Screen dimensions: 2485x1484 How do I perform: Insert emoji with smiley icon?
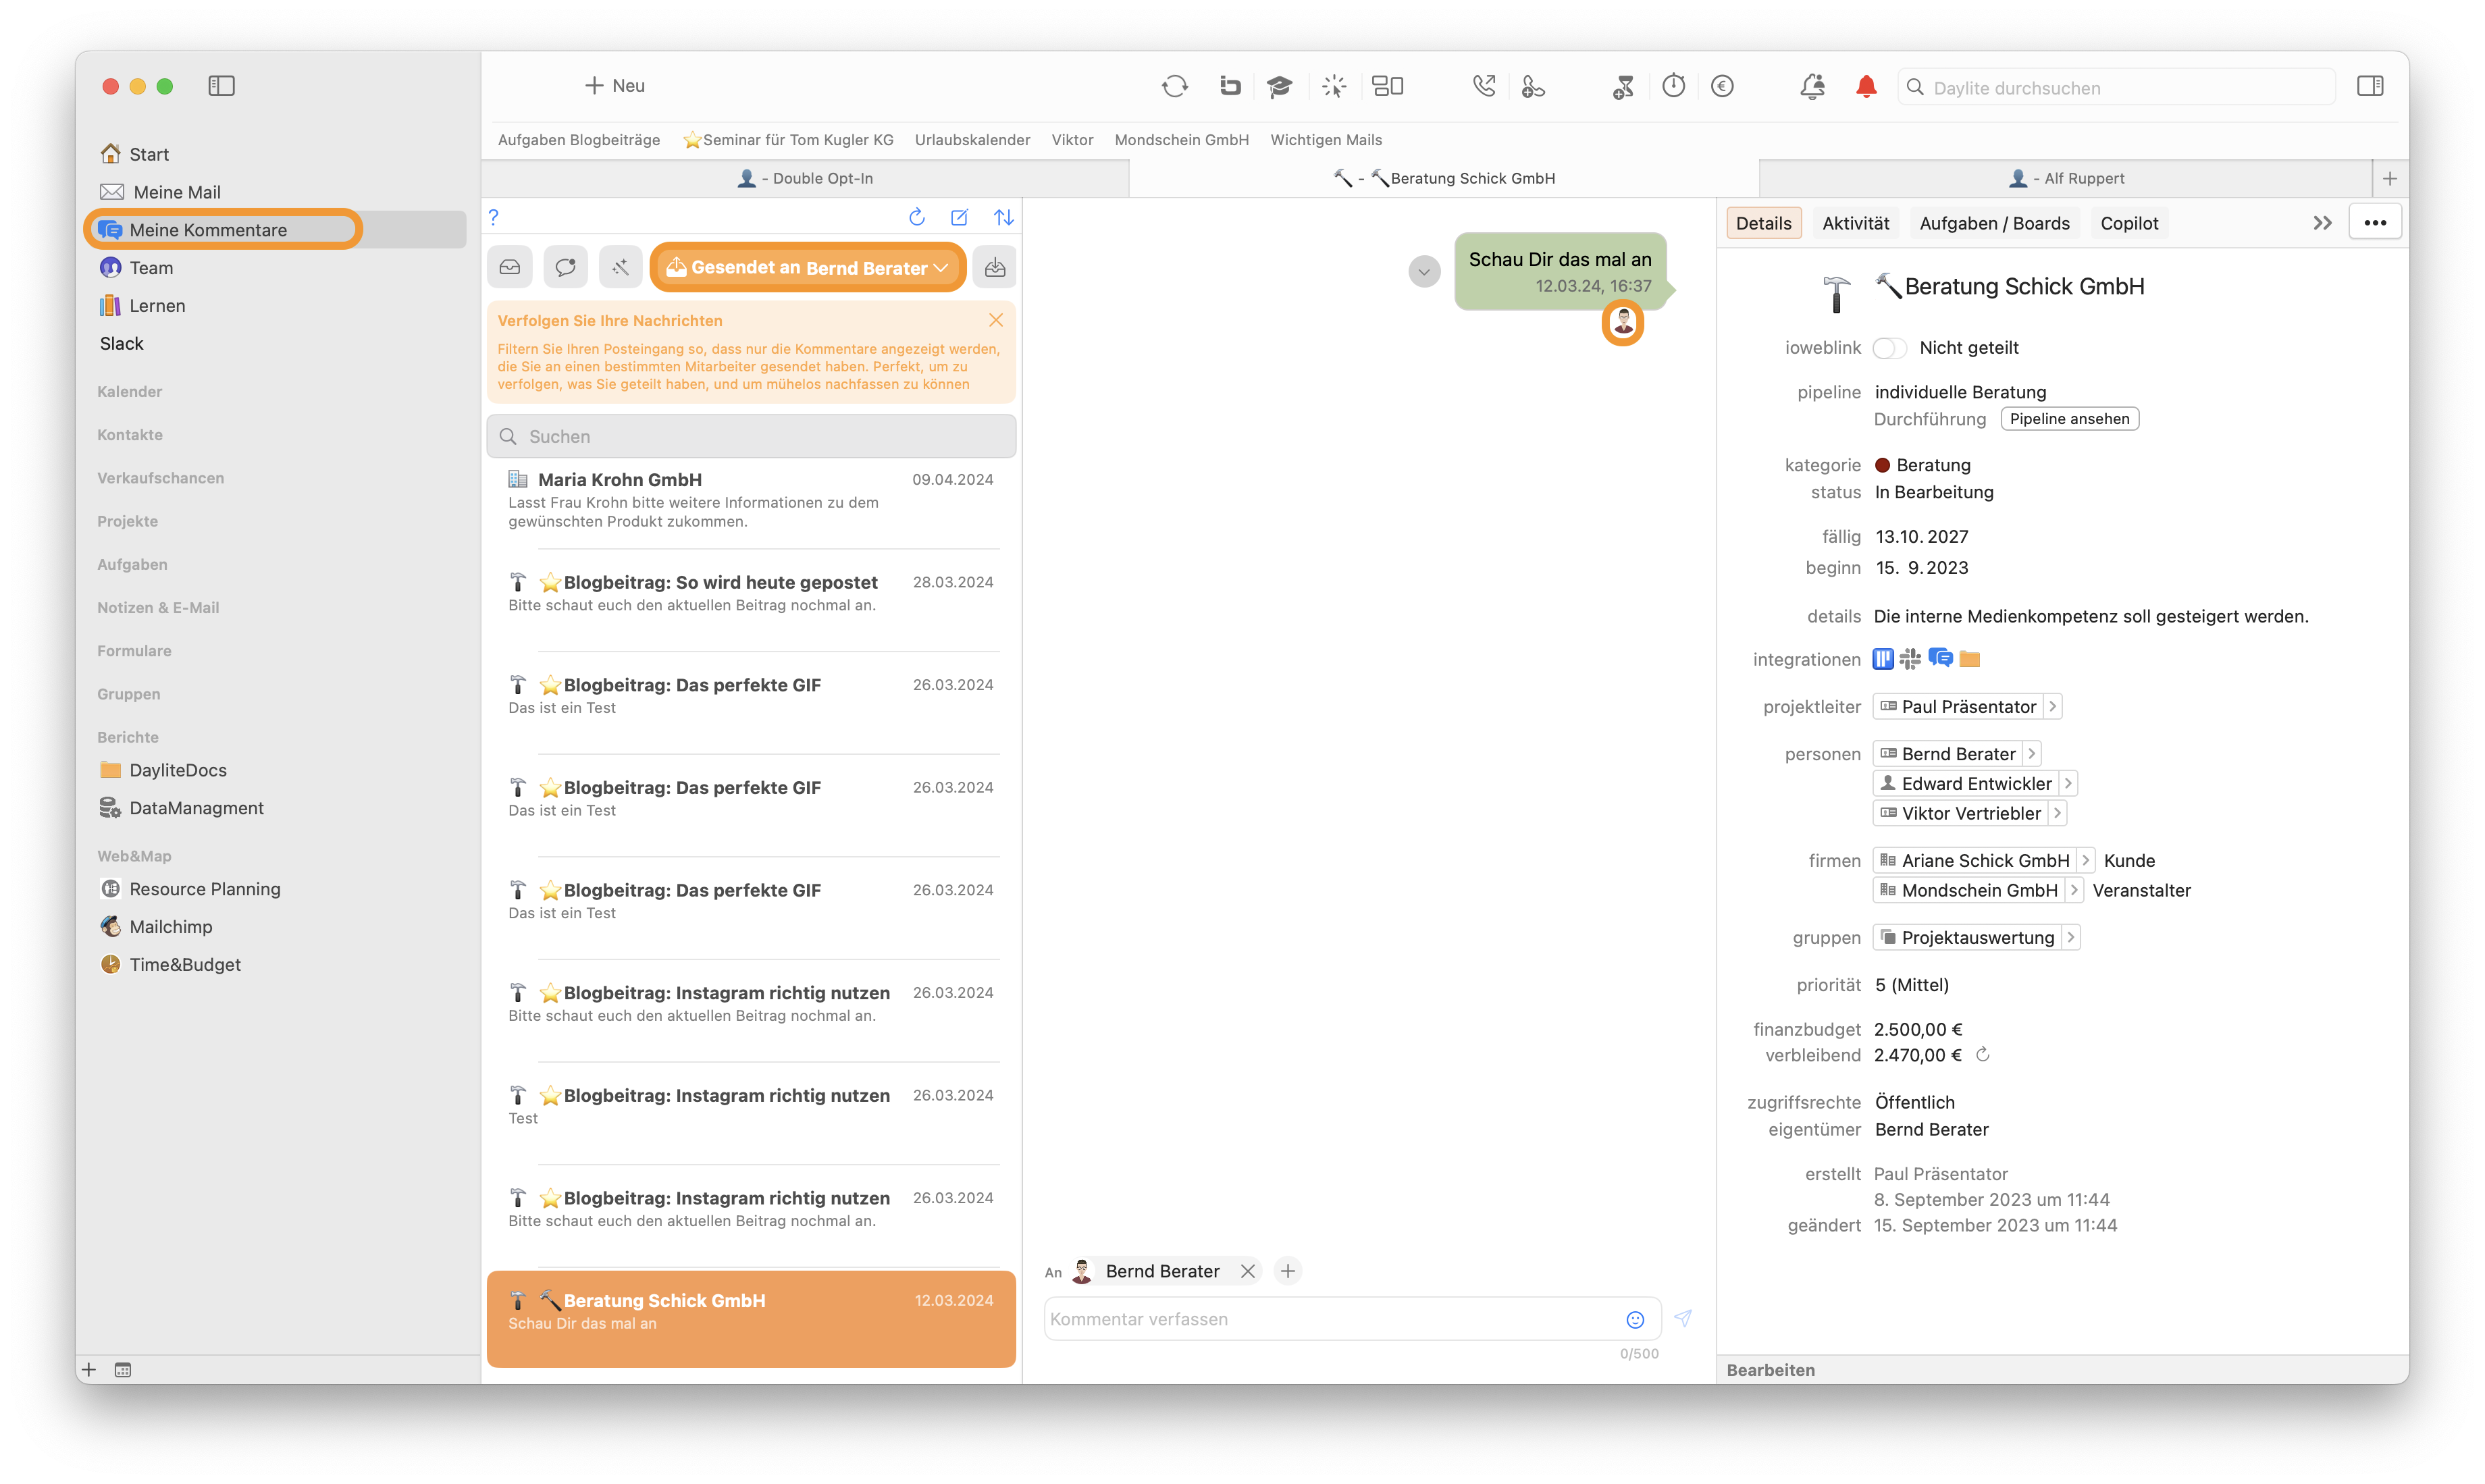click(x=1635, y=1320)
